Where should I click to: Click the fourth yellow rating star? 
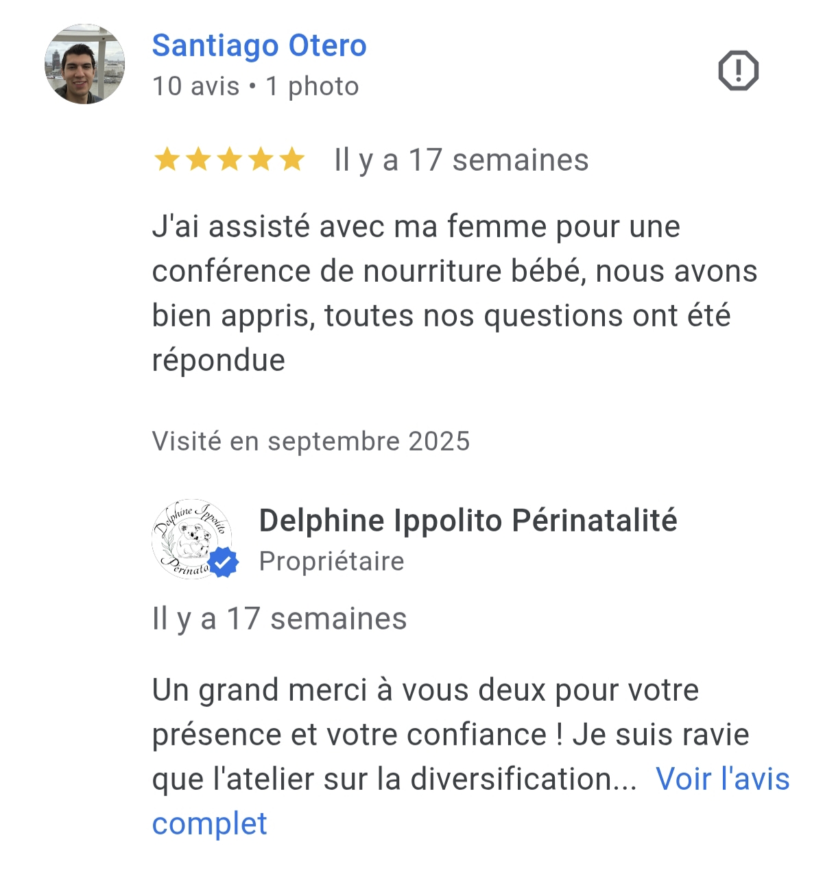(x=261, y=160)
